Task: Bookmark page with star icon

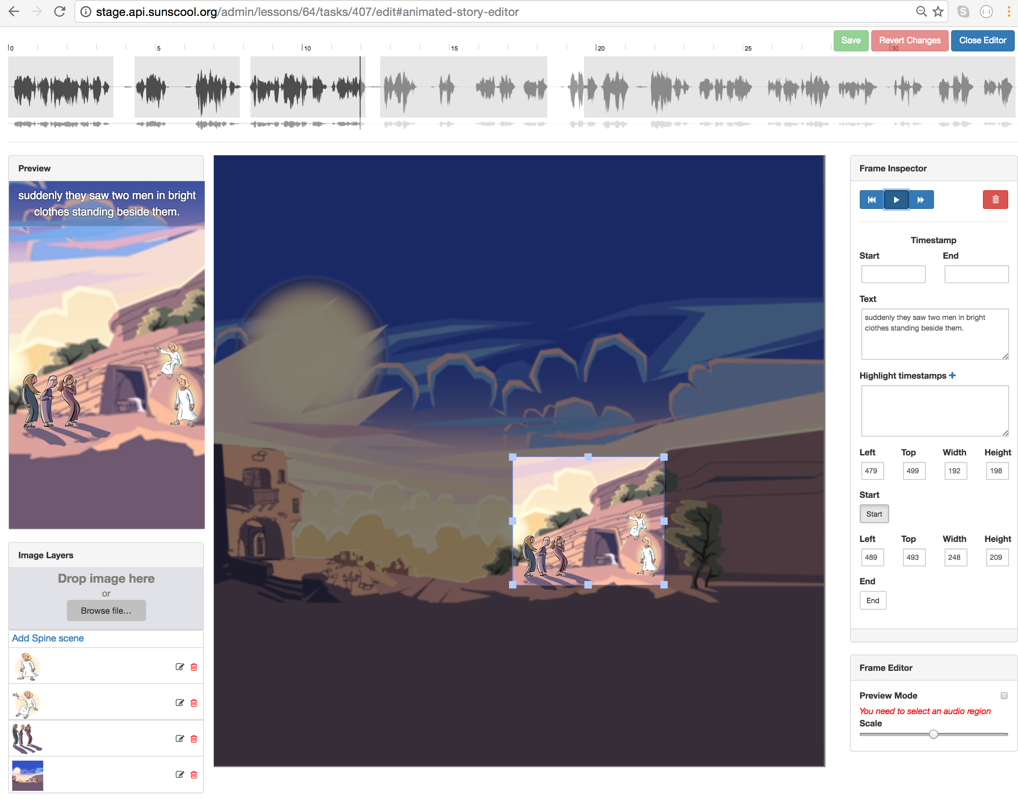Action: tap(938, 12)
